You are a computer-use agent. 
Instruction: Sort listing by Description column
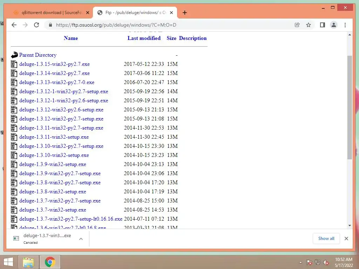tap(193, 38)
